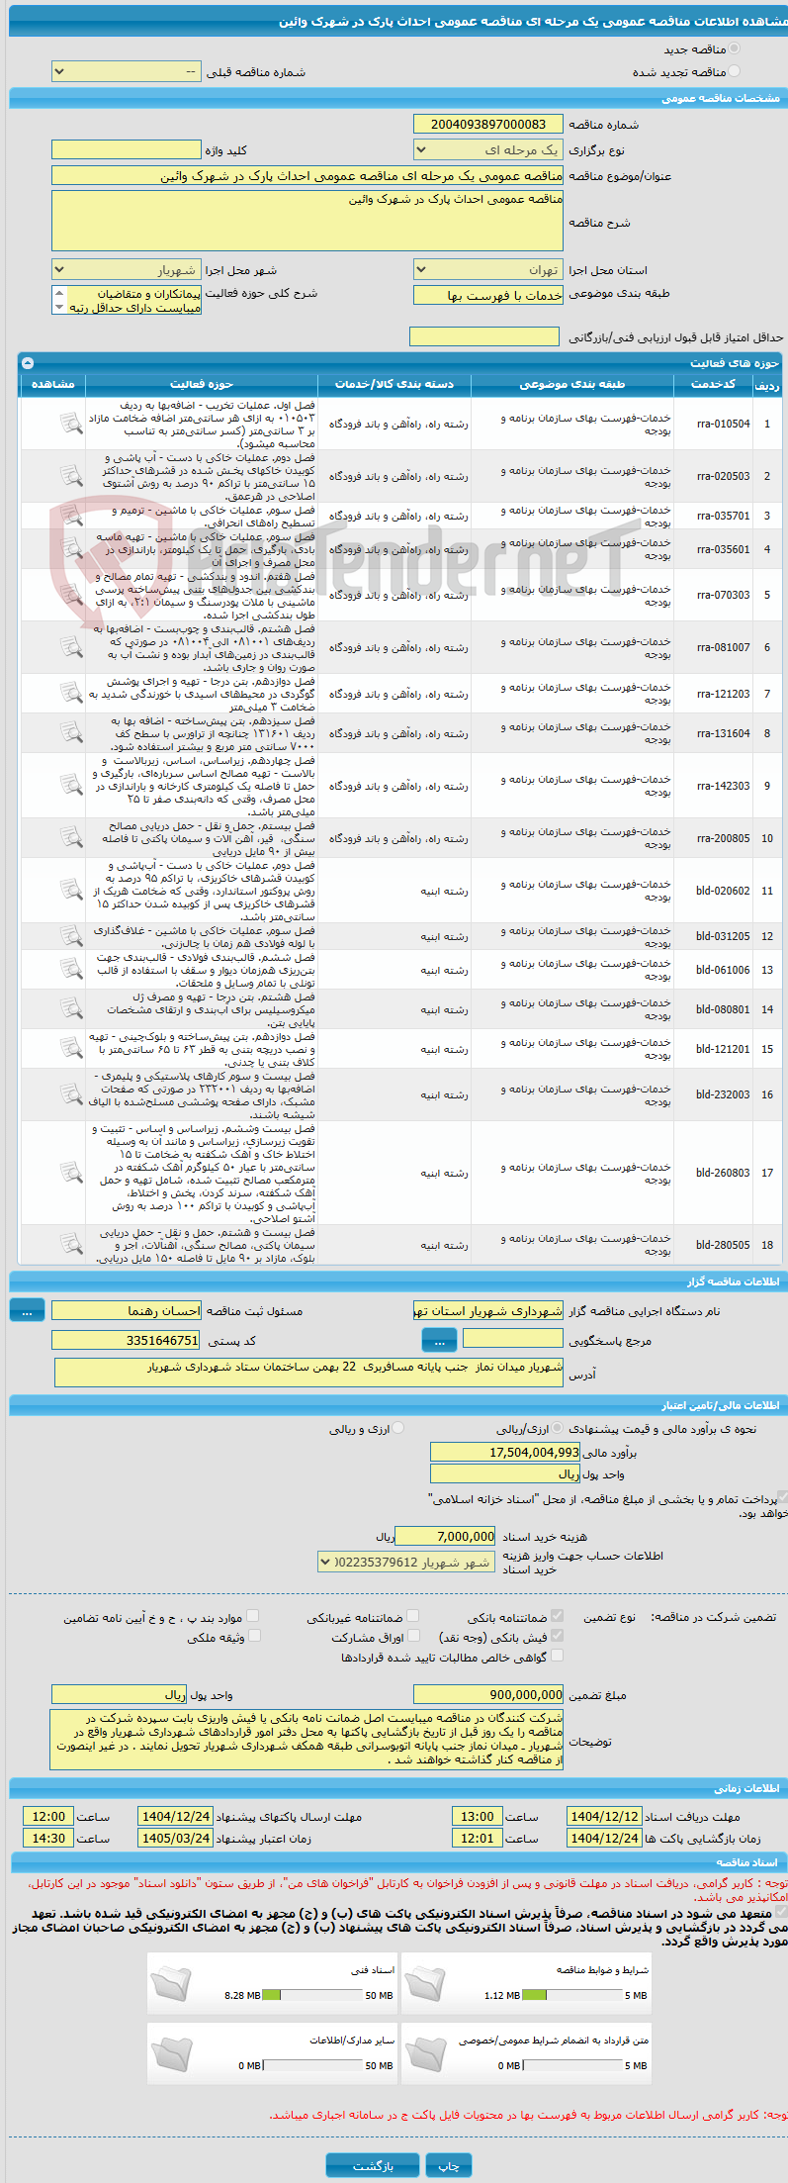Toggle the فیش بانکی (وجه نقد) checkbox
The width and height of the screenshot is (788, 2183).
coord(557,1636)
